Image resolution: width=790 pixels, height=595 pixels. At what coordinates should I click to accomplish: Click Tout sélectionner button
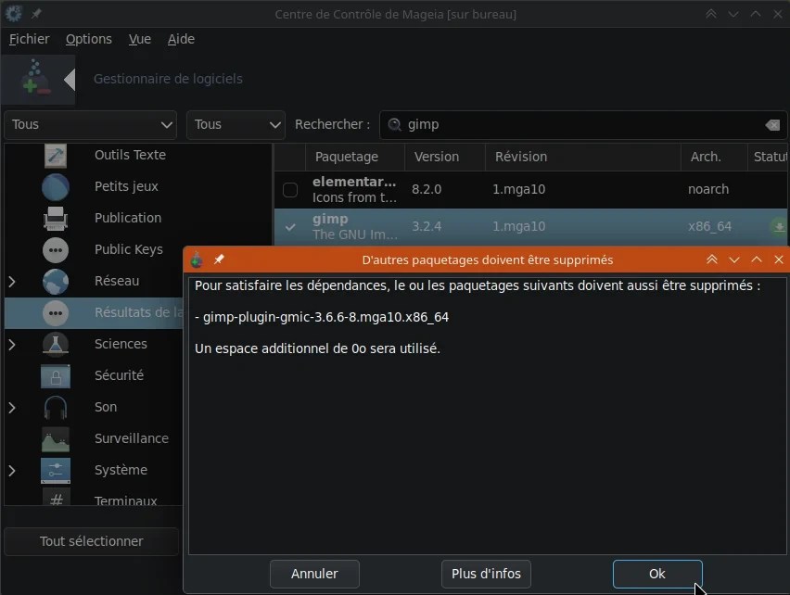pos(91,541)
